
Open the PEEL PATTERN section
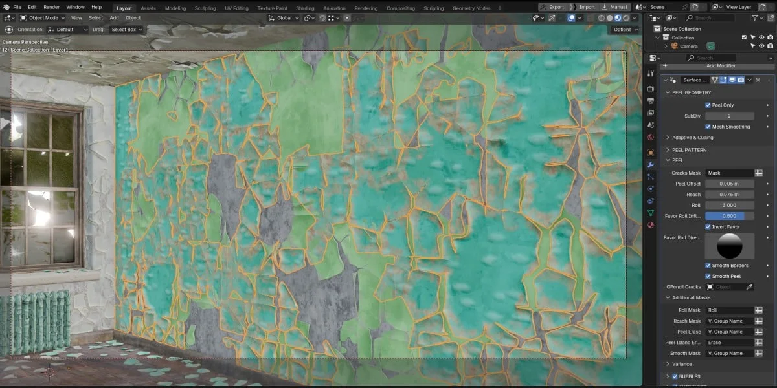[690, 149]
